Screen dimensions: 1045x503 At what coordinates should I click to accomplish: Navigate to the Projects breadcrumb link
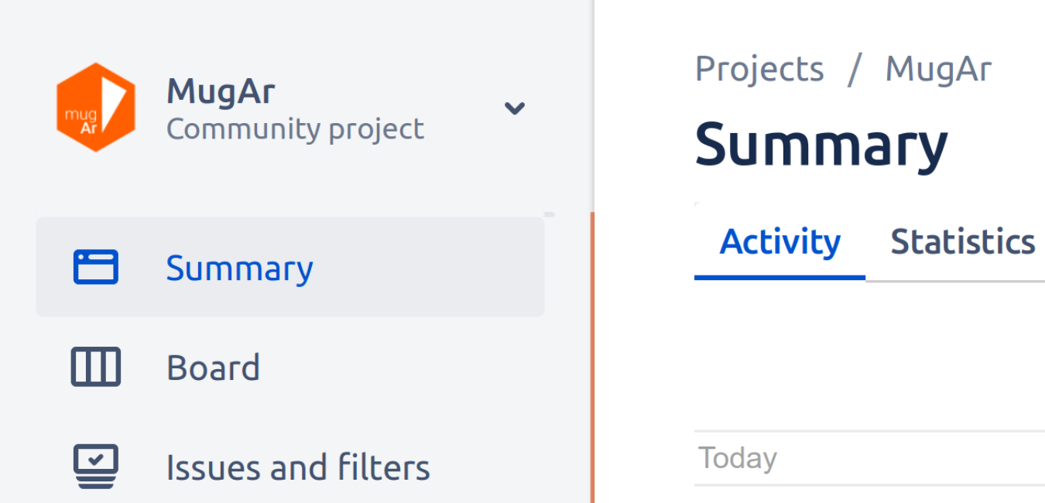(x=759, y=69)
